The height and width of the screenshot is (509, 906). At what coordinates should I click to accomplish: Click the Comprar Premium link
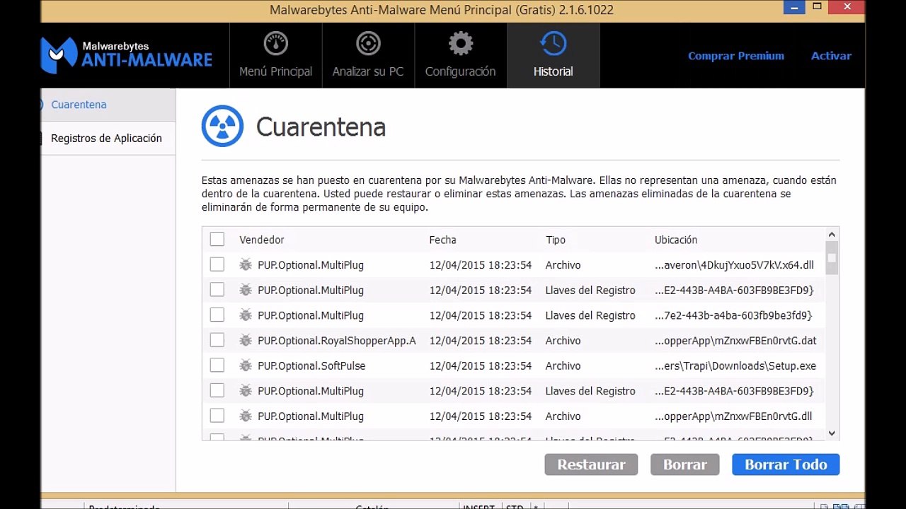(736, 56)
